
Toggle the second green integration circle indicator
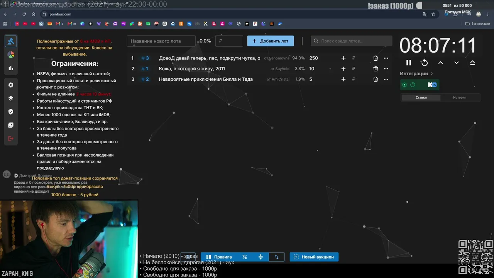coord(413,85)
